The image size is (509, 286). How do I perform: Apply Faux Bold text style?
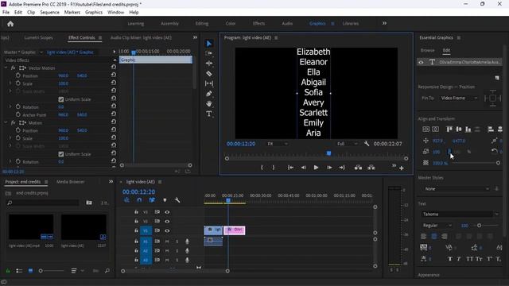450,259
